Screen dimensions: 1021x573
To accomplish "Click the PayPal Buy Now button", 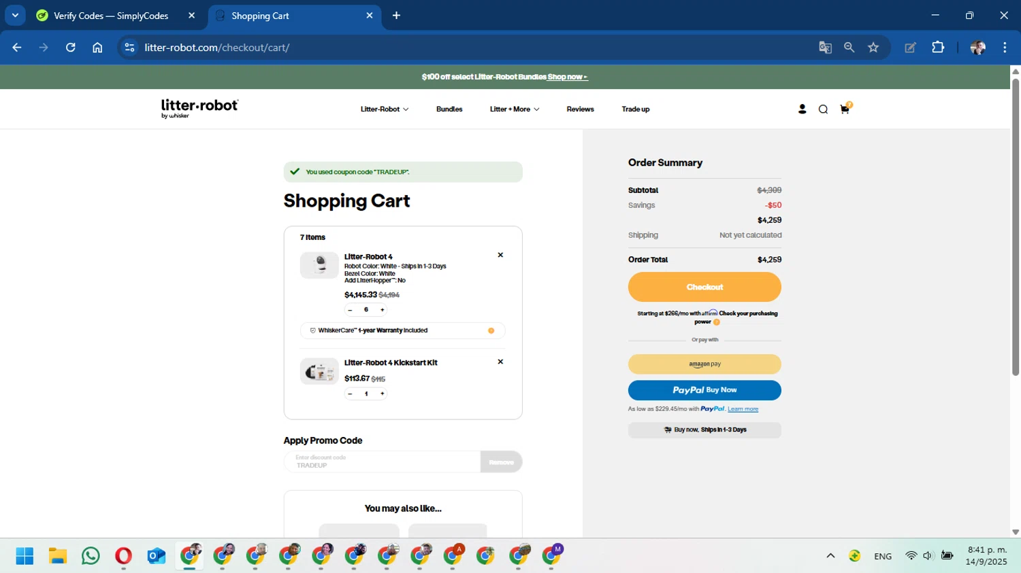I will pos(704,390).
